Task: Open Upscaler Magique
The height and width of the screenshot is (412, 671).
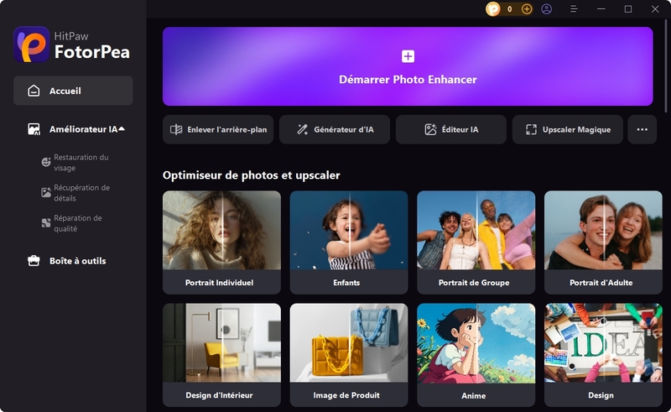Action: point(568,129)
